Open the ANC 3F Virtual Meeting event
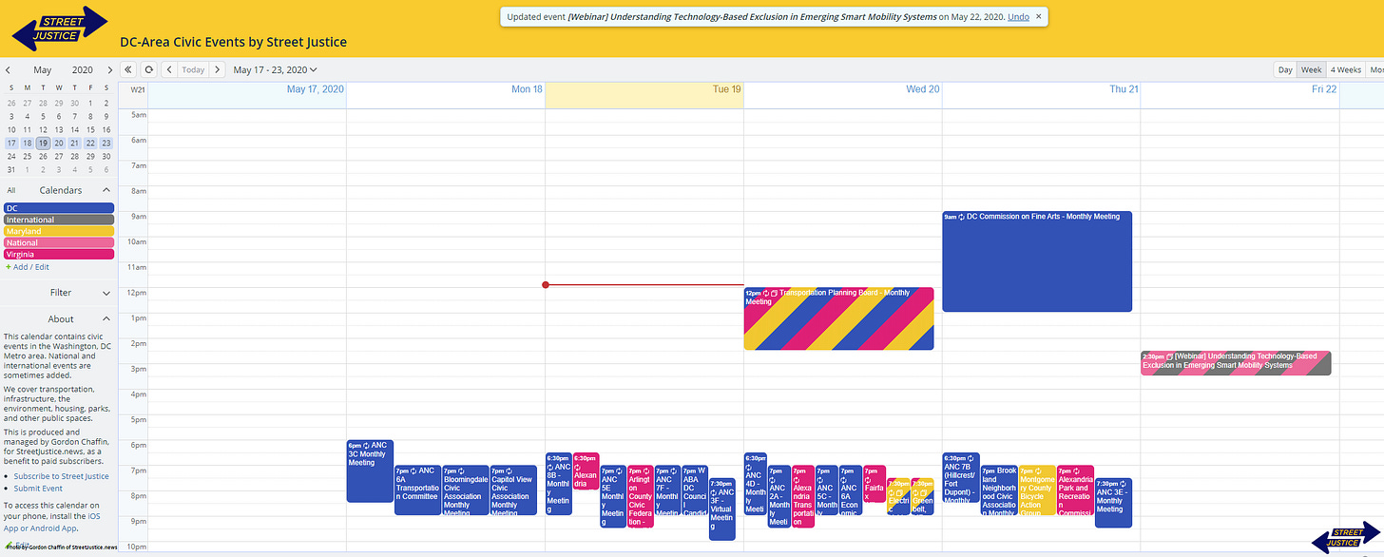 point(722,509)
